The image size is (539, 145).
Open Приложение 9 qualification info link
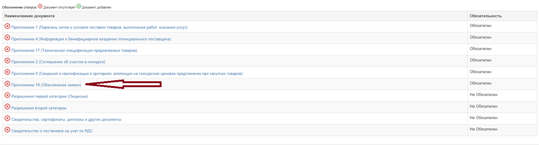[x=127, y=74]
